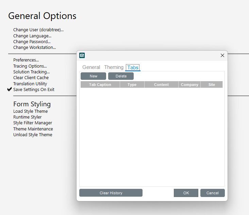The width and height of the screenshot is (249, 215).
Task: Click the Clear History button
Action: 111,193
